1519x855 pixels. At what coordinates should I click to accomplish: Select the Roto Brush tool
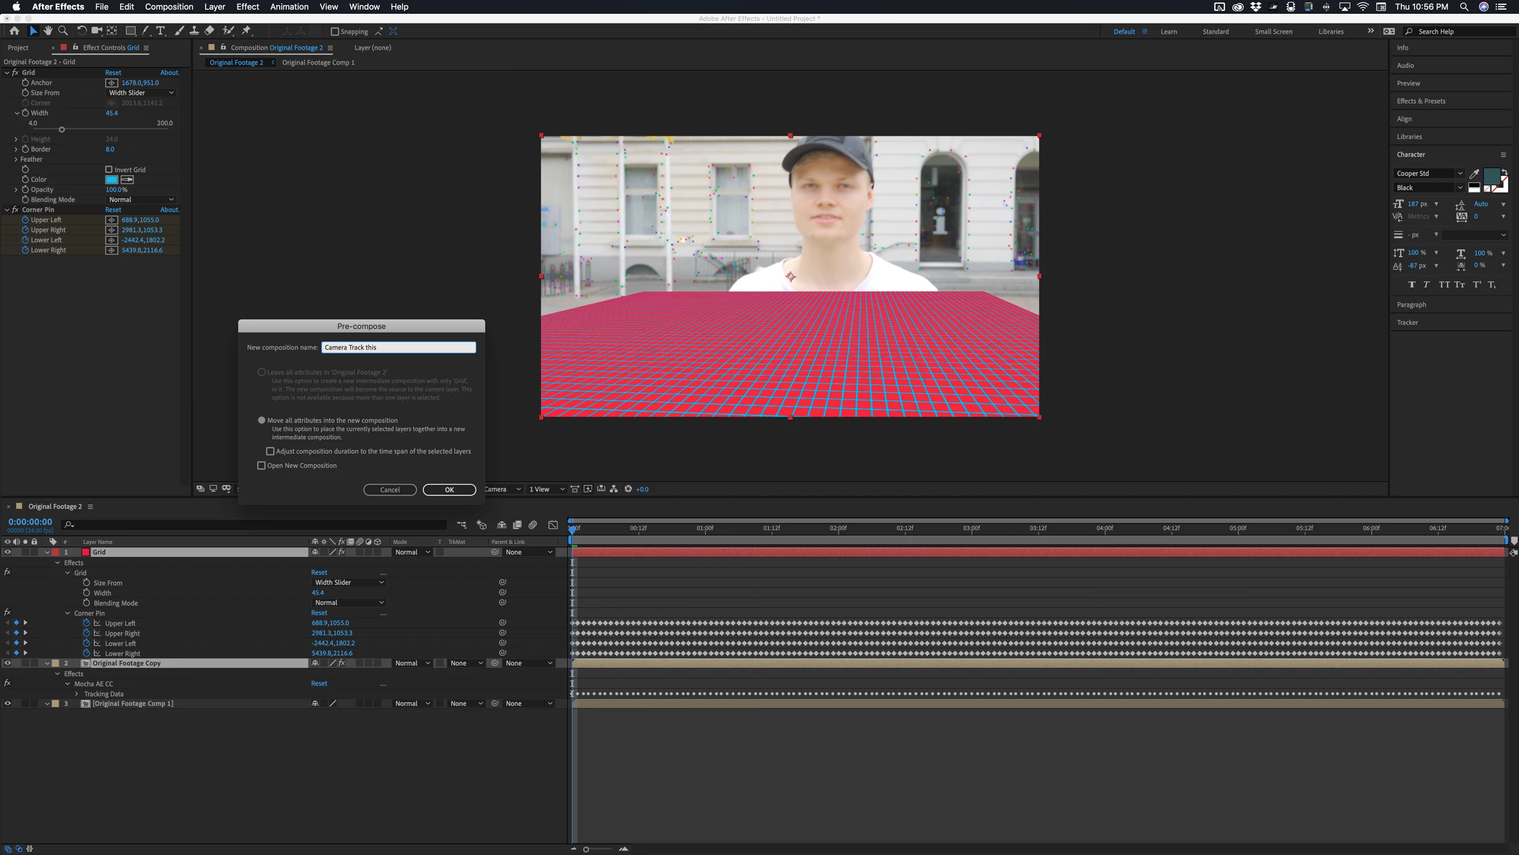228,31
